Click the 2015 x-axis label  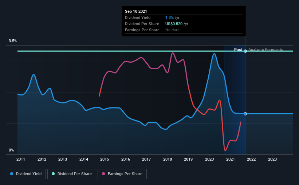point(105,159)
